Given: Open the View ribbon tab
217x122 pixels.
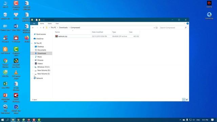Looking at the screenshot, I should (57, 23).
